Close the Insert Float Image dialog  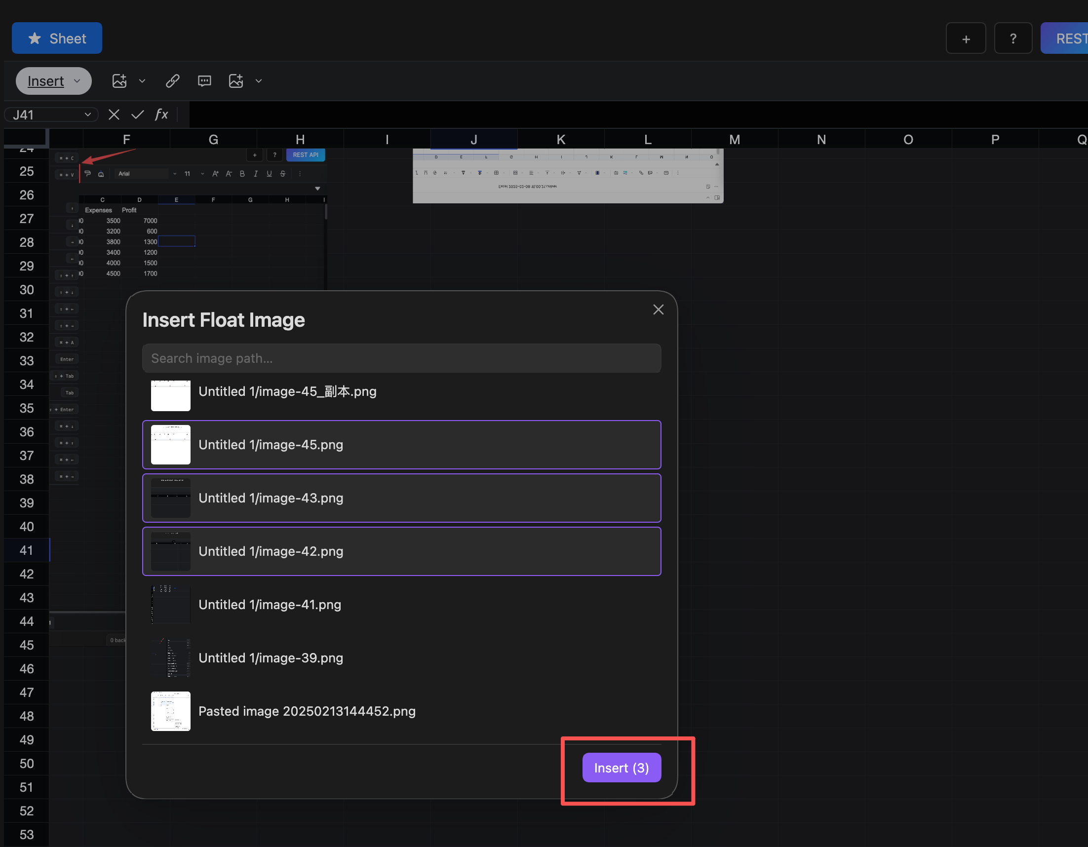[x=658, y=309]
